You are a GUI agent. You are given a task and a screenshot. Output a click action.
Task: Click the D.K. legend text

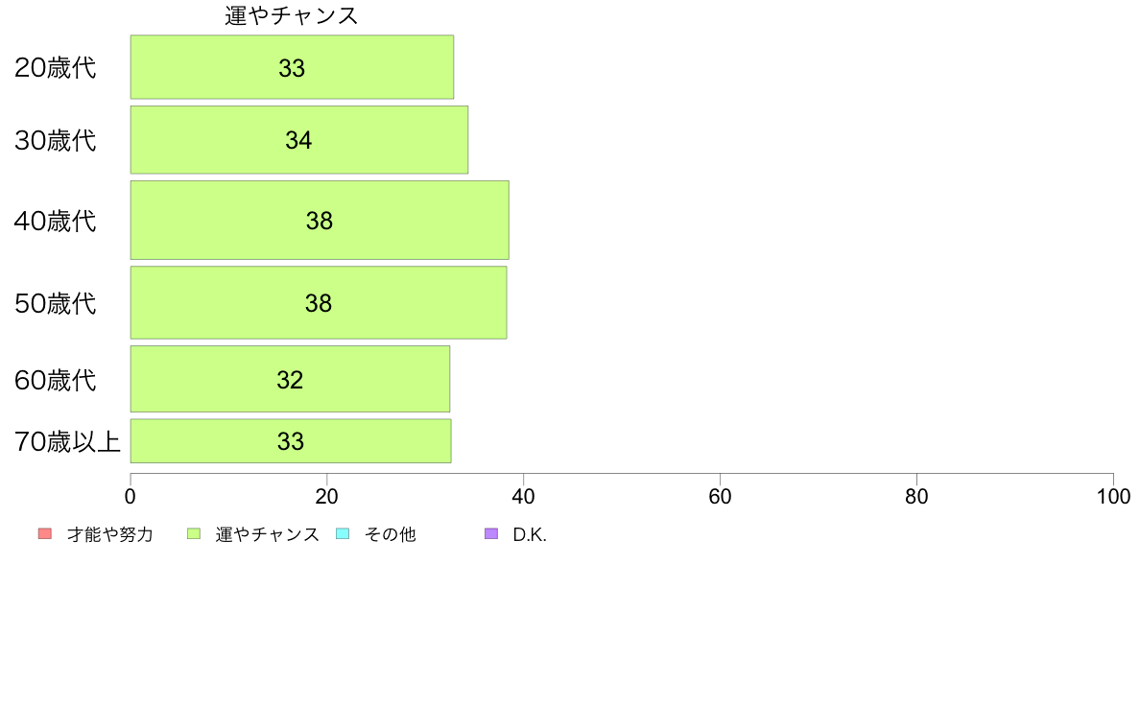(x=530, y=534)
